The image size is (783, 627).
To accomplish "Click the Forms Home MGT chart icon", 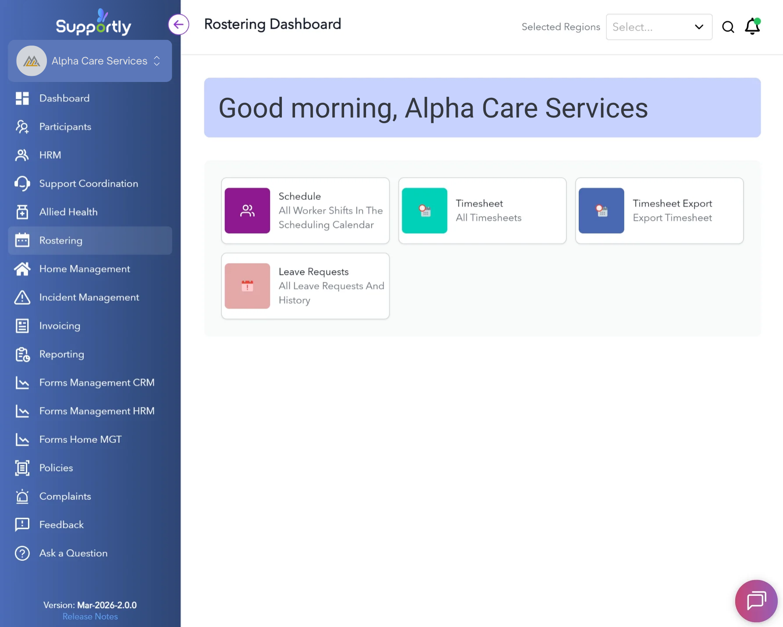I will click(22, 439).
